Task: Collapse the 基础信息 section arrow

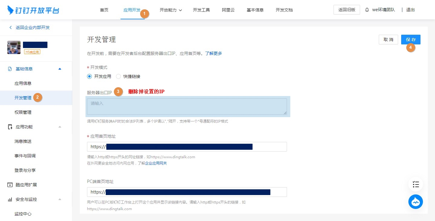Action: 60,69
